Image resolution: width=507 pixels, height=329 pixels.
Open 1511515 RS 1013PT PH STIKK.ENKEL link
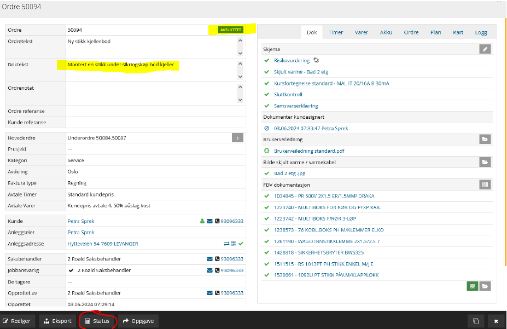324,264
